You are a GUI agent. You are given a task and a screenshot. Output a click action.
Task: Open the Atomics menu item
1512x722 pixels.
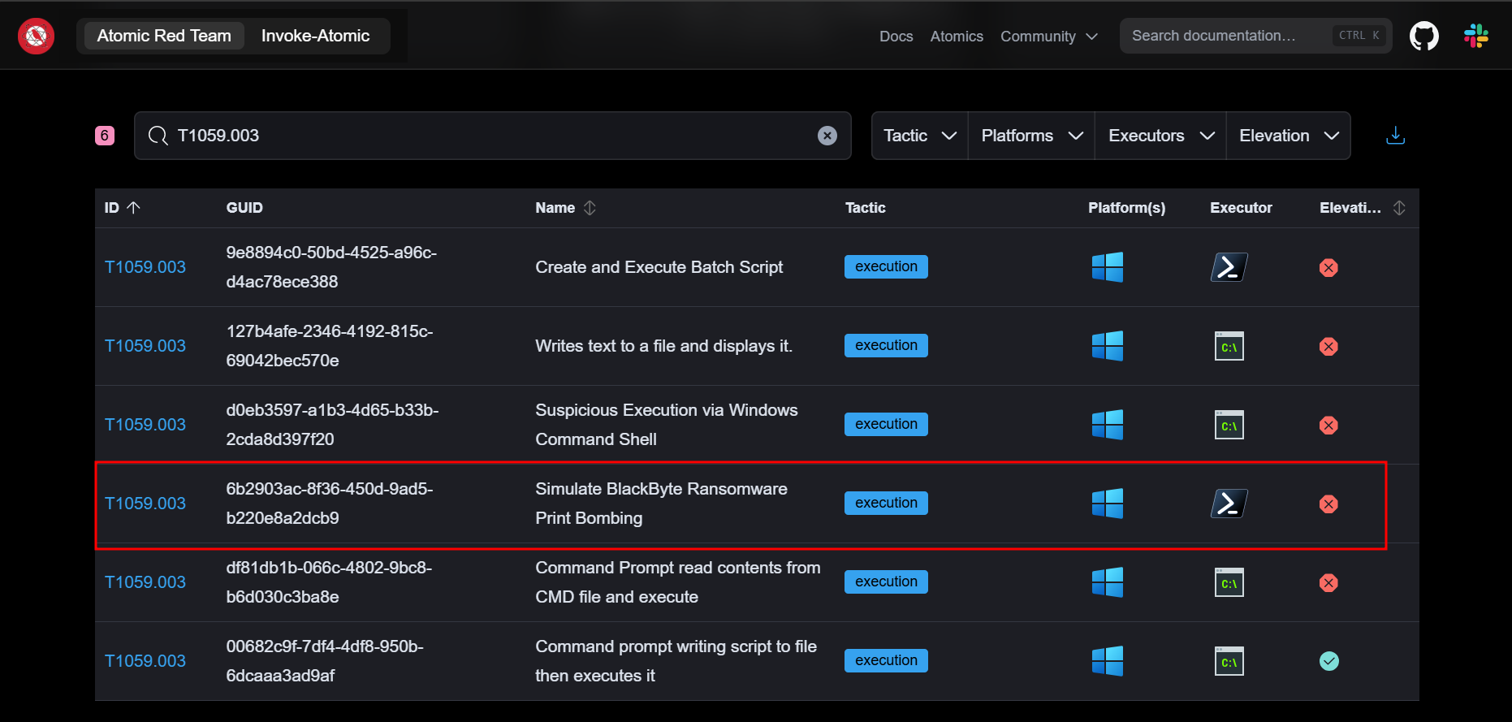(957, 37)
